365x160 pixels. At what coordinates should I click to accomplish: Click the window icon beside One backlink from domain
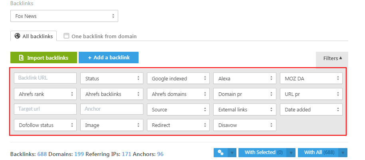[x=66, y=36]
